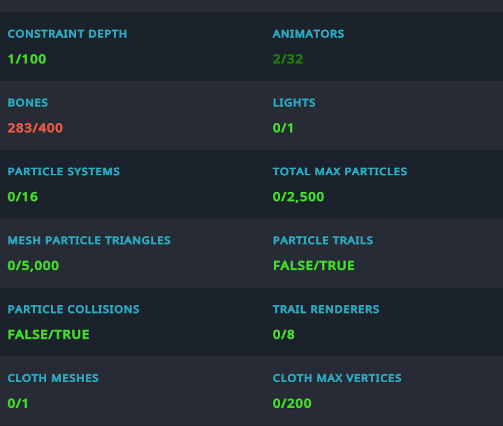The width and height of the screenshot is (503, 426).
Task: Select the 0/5,000 triangles value
Action: pyautogui.click(x=33, y=265)
